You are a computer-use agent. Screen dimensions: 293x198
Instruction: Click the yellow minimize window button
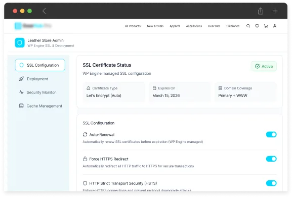[x=22, y=11]
